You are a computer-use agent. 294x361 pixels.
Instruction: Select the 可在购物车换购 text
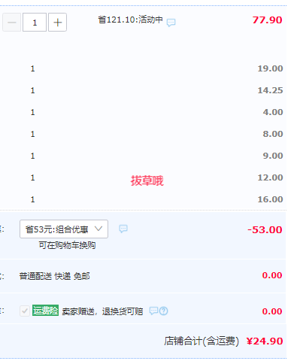(67, 245)
